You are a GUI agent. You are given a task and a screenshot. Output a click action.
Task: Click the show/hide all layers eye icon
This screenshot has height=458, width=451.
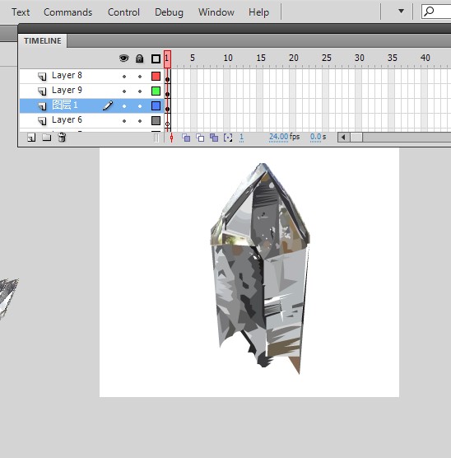pyautogui.click(x=124, y=58)
